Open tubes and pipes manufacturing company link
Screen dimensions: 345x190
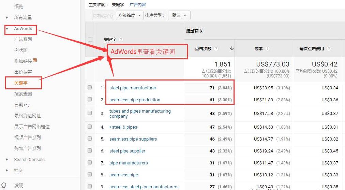[140, 114]
